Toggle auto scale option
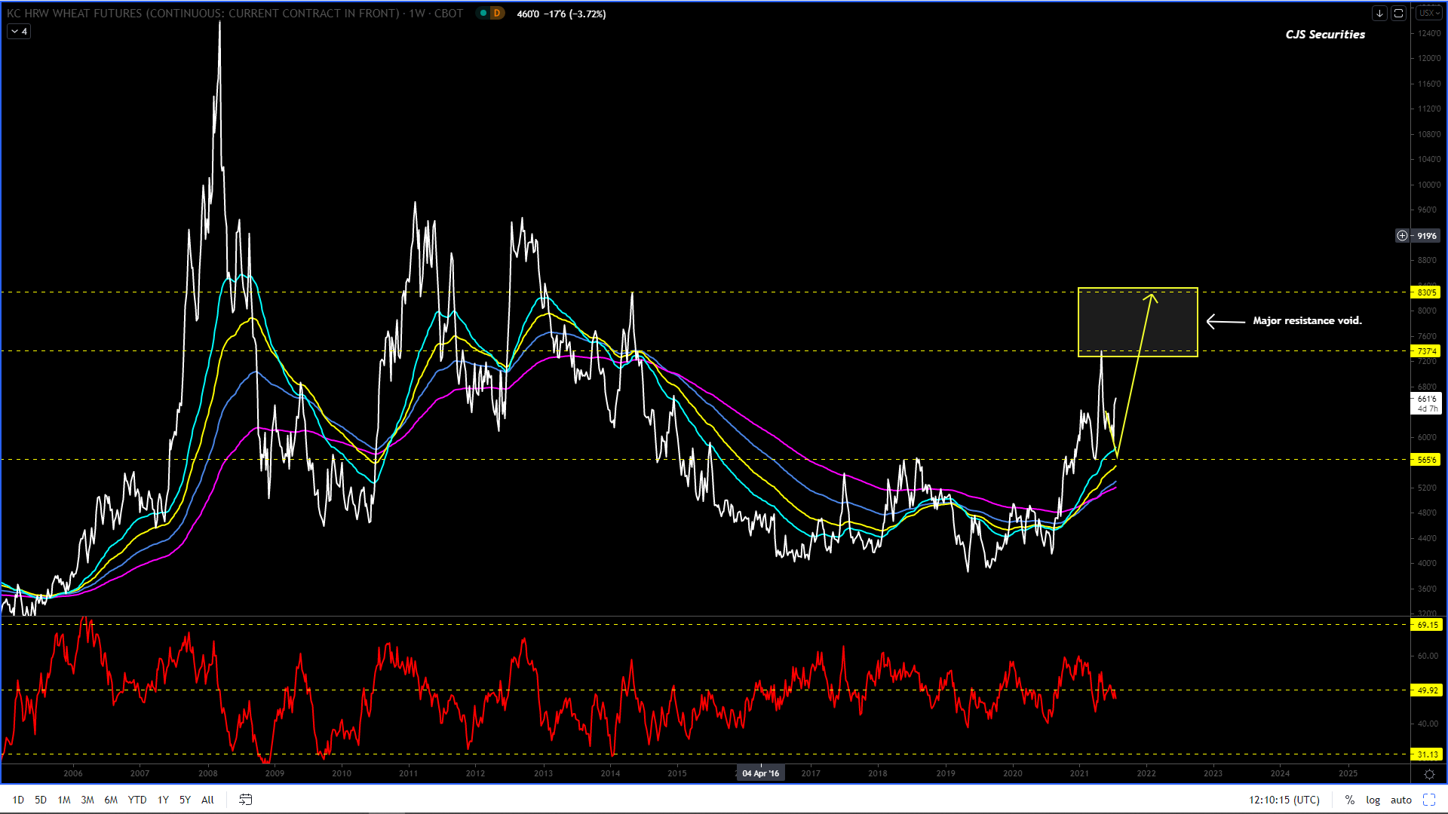The height and width of the screenshot is (814, 1448). [1400, 800]
